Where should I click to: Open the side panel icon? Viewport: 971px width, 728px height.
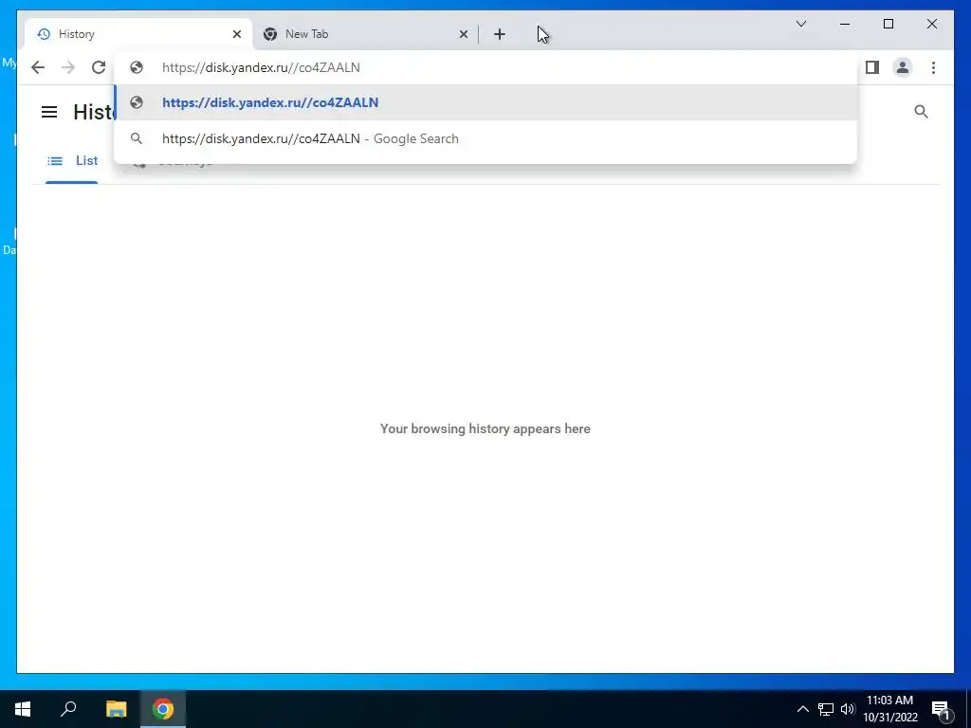click(x=872, y=67)
